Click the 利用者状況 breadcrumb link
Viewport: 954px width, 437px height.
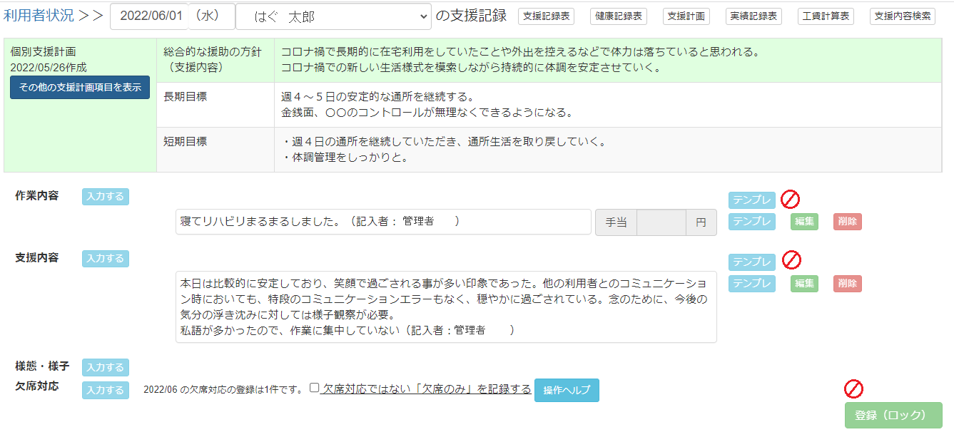(39, 16)
